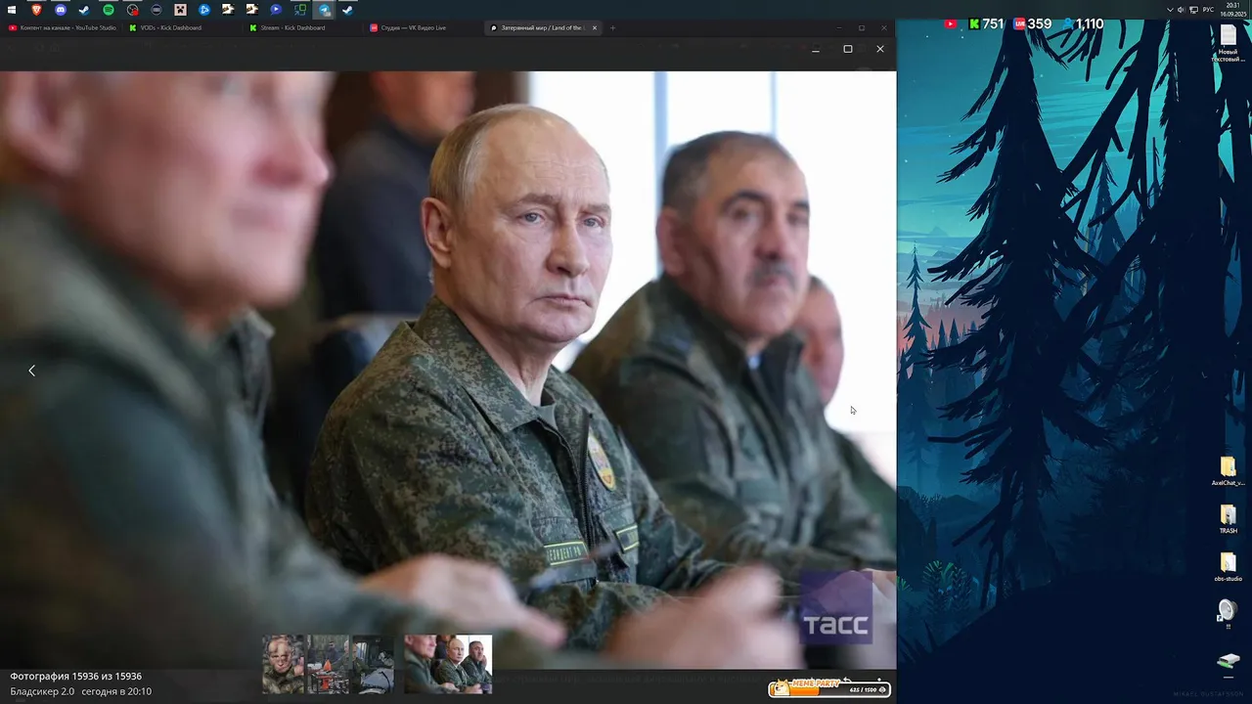
Task: Open the Windows Start menu
Action: tap(12, 10)
